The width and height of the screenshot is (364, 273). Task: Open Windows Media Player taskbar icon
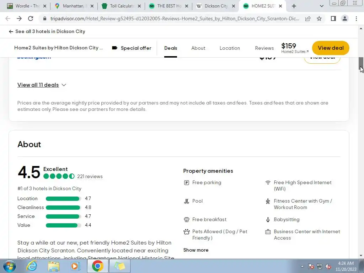(x=75, y=266)
